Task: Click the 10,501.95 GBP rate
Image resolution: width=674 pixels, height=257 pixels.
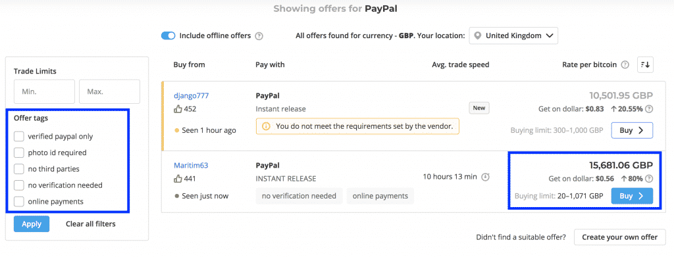Action: pos(621,96)
